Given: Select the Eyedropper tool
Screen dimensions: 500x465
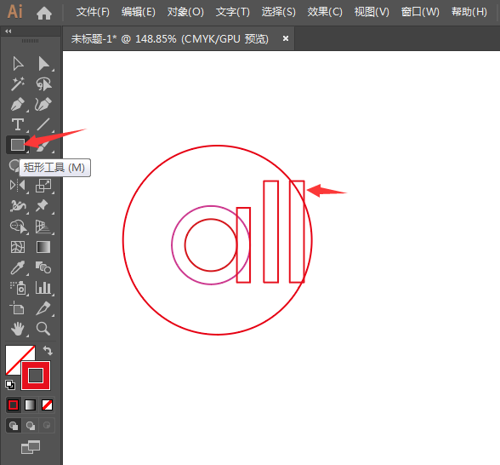Looking at the screenshot, I should tap(18, 267).
